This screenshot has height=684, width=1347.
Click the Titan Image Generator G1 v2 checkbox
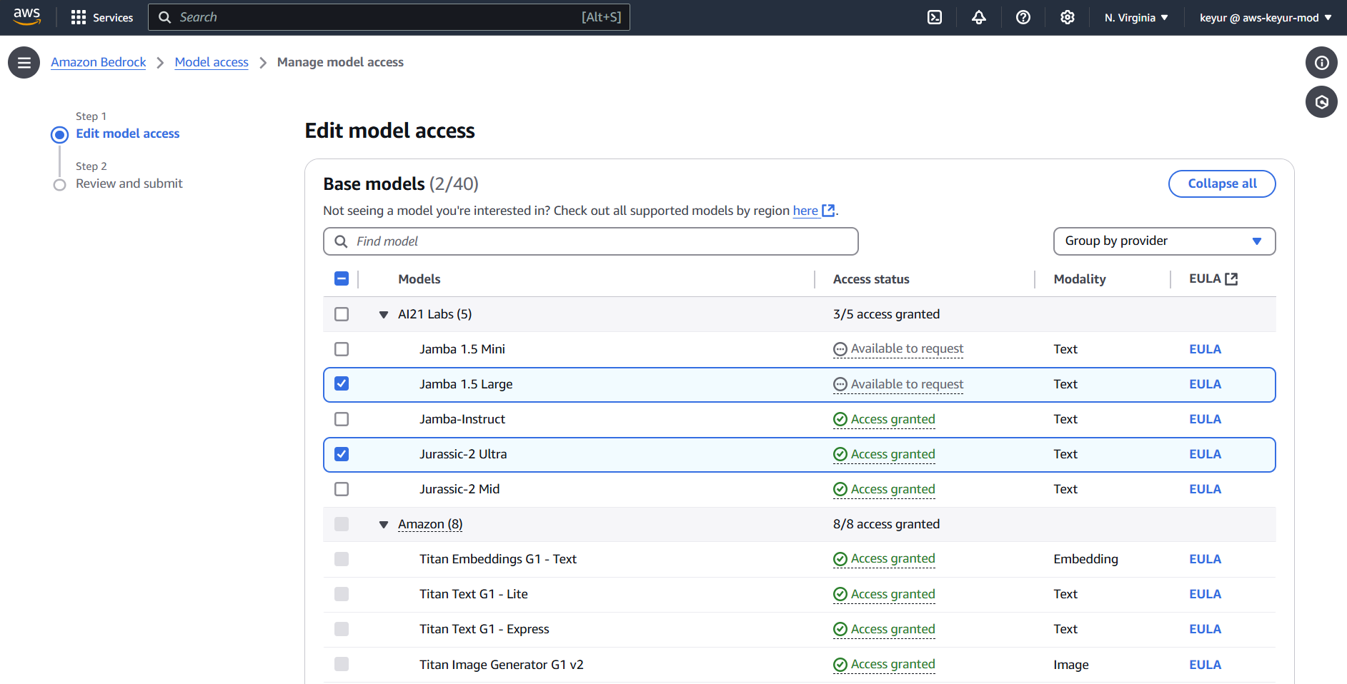click(x=342, y=664)
